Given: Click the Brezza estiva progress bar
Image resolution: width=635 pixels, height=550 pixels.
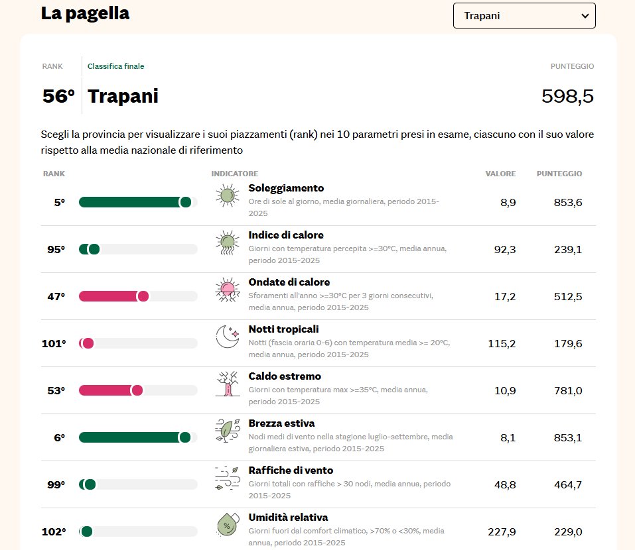Looking at the screenshot, I should pyautogui.click(x=137, y=437).
